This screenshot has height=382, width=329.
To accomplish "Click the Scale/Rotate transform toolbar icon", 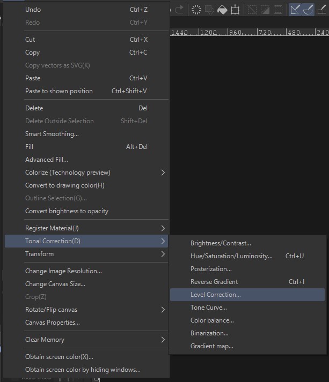I will 235,10.
